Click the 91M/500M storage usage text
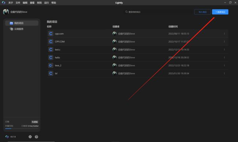 coord(33,126)
